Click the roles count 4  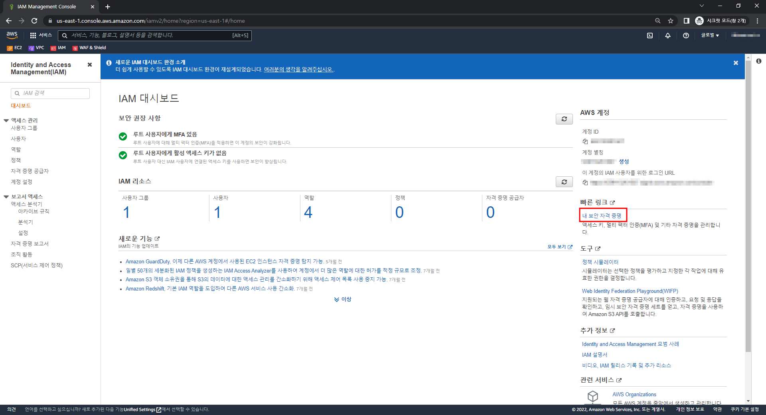click(x=308, y=213)
